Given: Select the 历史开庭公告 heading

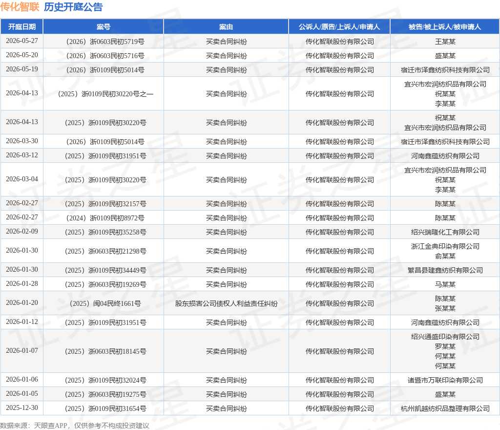Looking at the screenshot, I should tap(73, 7).
